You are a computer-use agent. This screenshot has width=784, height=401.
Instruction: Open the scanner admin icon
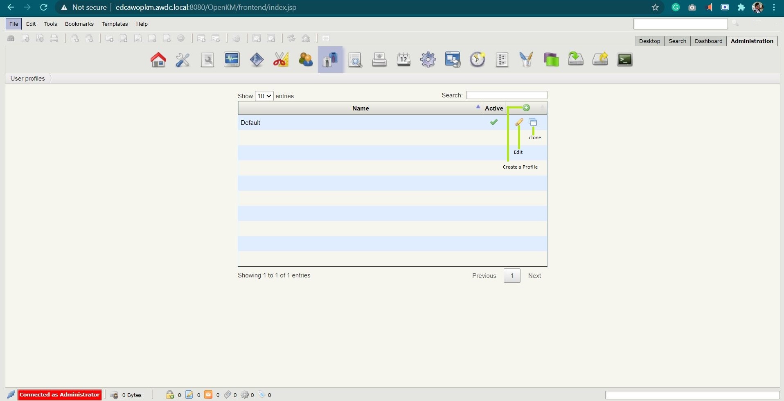point(379,60)
